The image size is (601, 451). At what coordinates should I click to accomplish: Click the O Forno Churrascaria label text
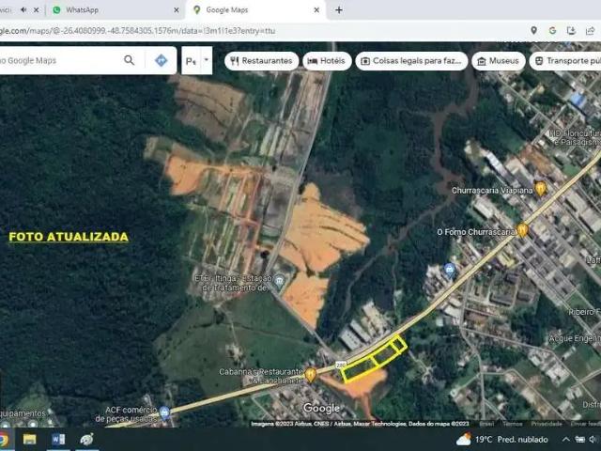click(x=477, y=232)
